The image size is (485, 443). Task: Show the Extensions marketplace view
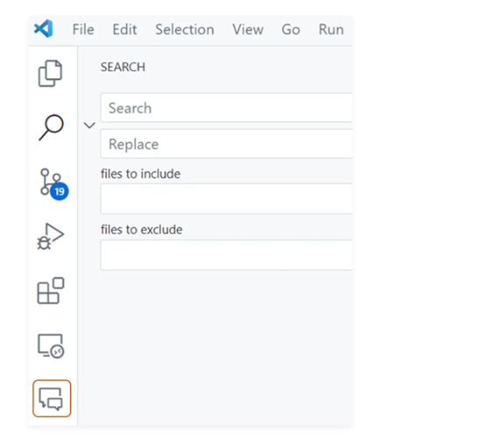[x=51, y=291]
